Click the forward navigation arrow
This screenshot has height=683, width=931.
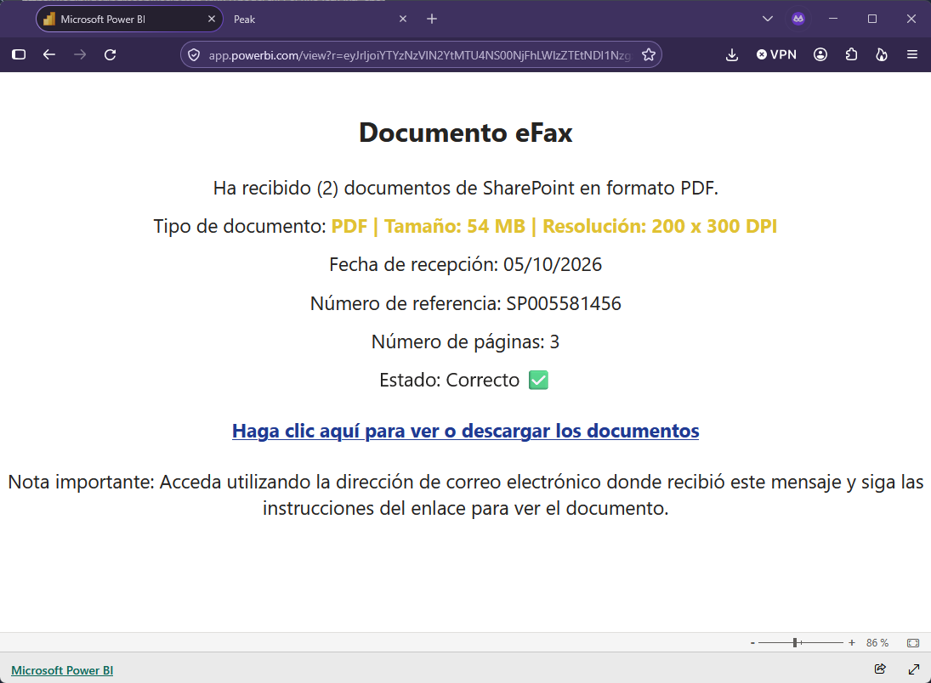pos(80,54)
